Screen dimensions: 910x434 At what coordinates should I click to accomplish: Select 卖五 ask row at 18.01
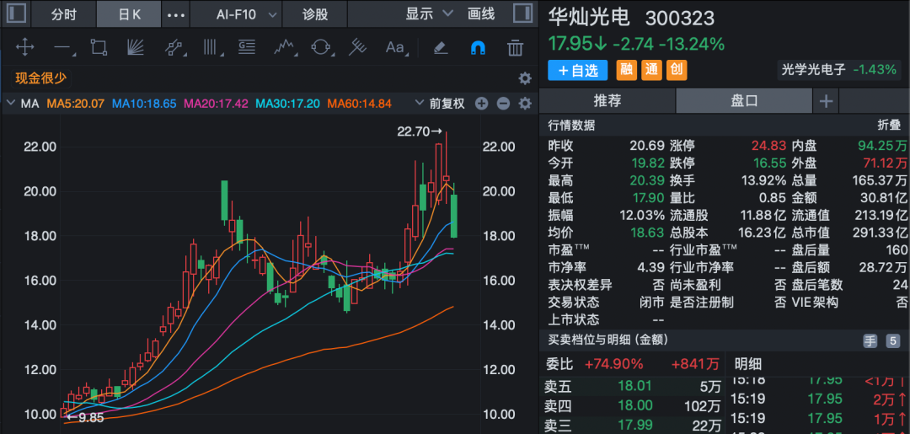pyautogui.click(x=632, y=386)
